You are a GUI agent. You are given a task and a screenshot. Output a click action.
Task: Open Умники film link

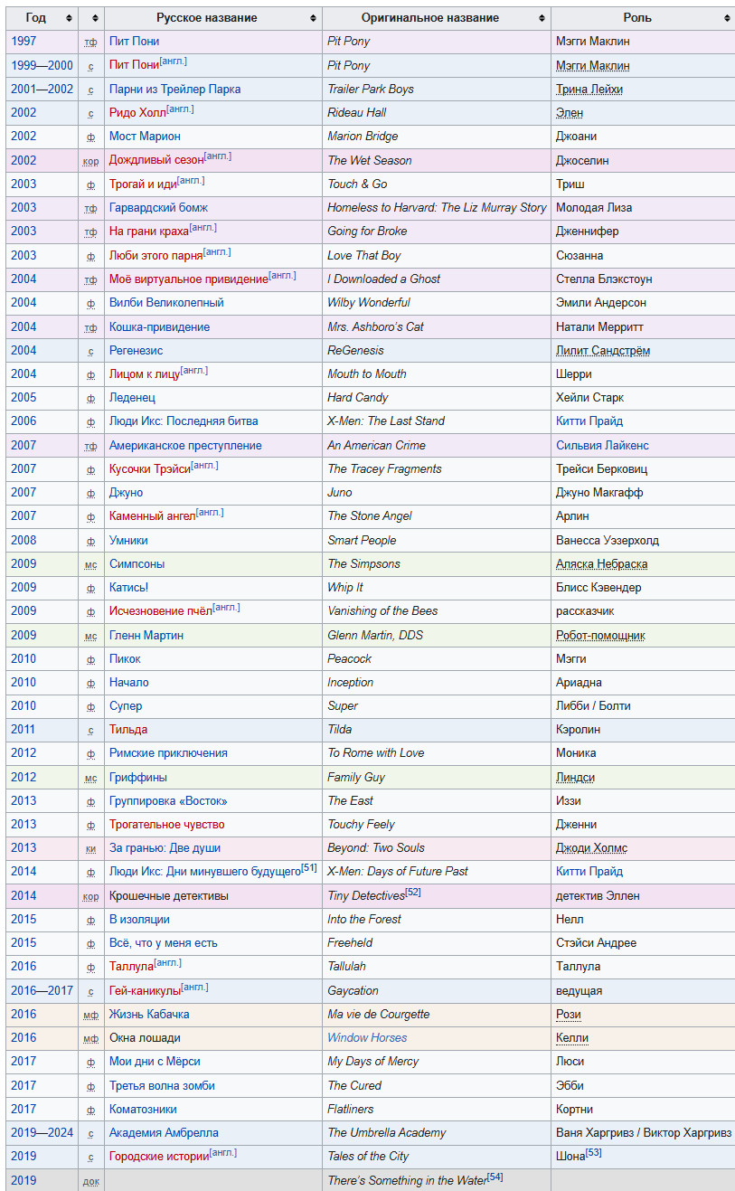click(128, 541)
